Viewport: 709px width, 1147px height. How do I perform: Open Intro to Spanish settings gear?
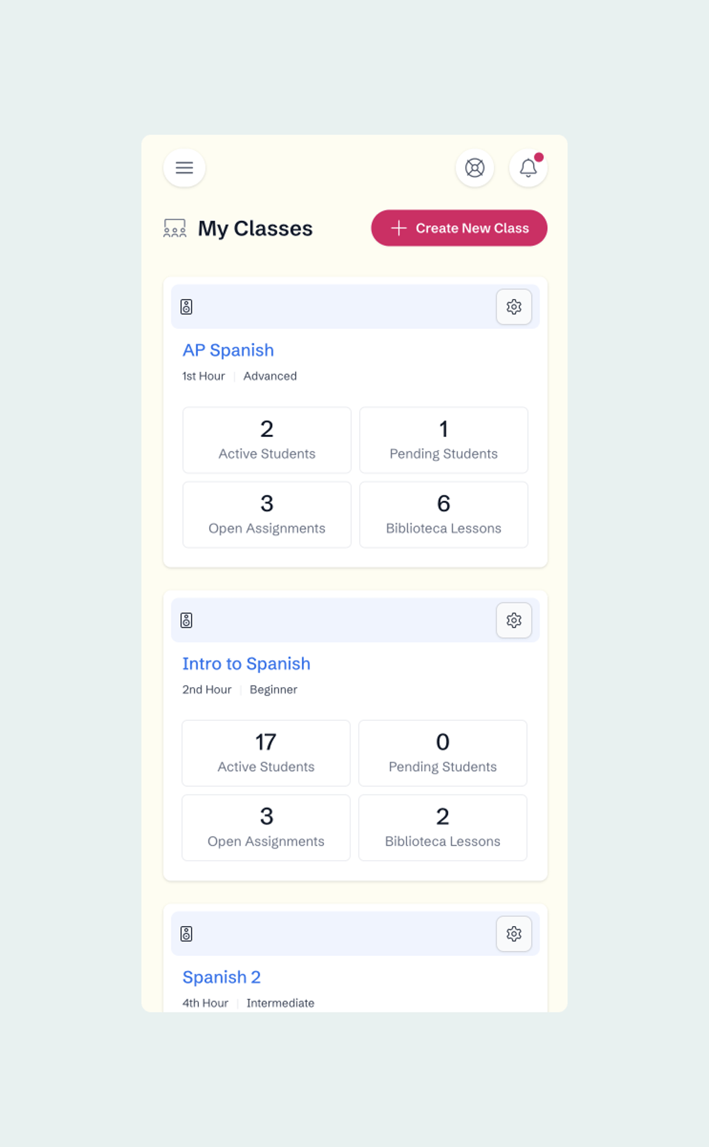tap(514, 620)
